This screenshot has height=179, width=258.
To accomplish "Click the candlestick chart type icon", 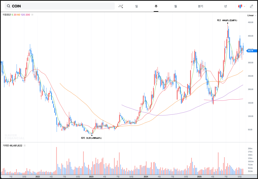I will pyautogui.click(x=240, y=6).
